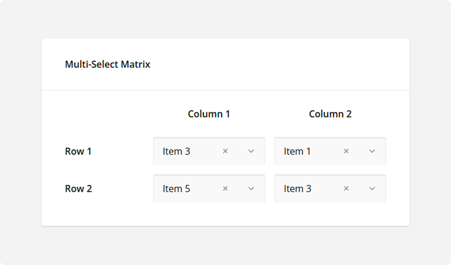
Task: Click the Row 2 label
Action: coord(78,189)
